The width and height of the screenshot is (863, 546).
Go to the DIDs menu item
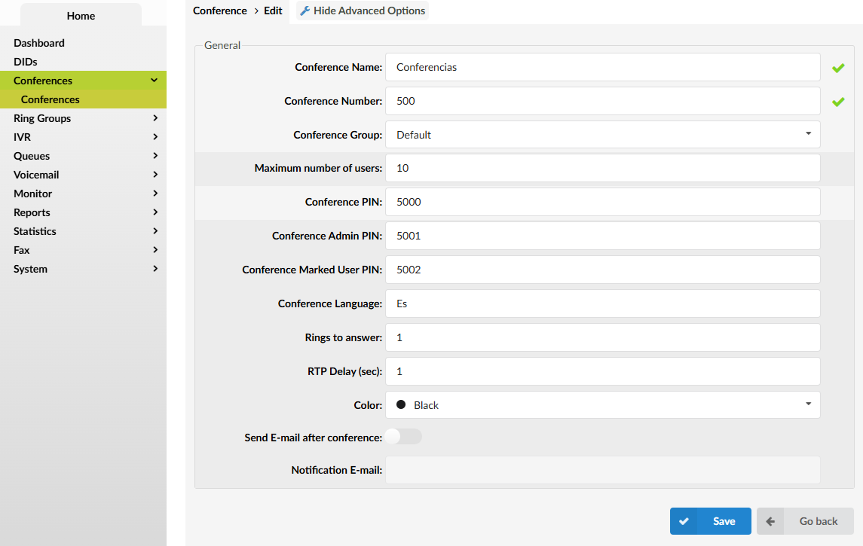(26, 62)
